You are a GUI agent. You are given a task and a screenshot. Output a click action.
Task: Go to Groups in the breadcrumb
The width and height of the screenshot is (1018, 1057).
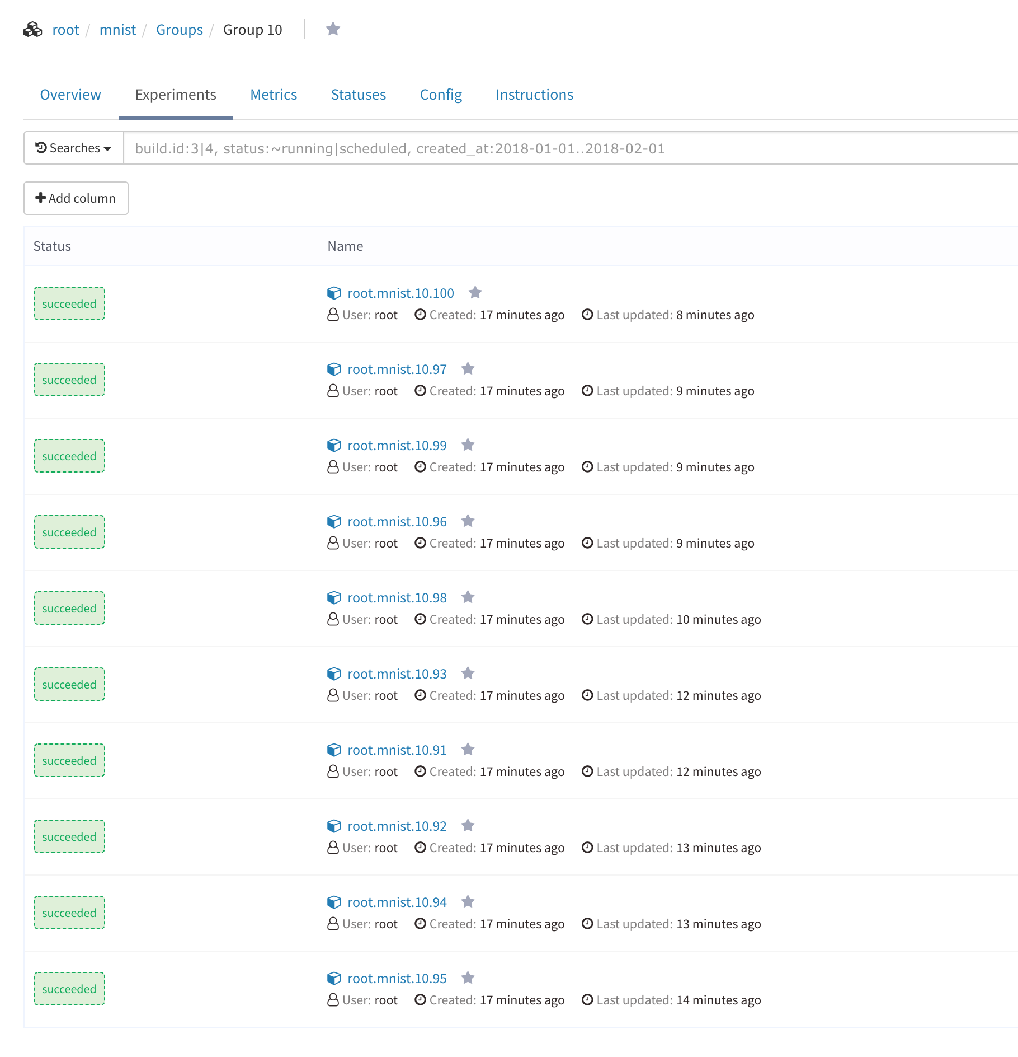[179, 30]
